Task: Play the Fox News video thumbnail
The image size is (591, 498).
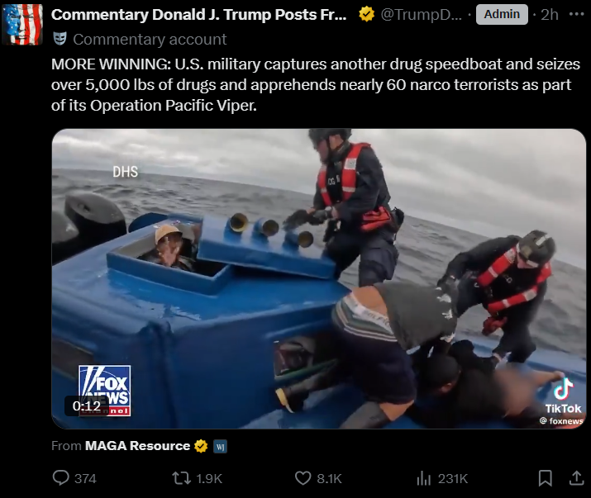Action: pyautogui.click(x=319, y=279)
